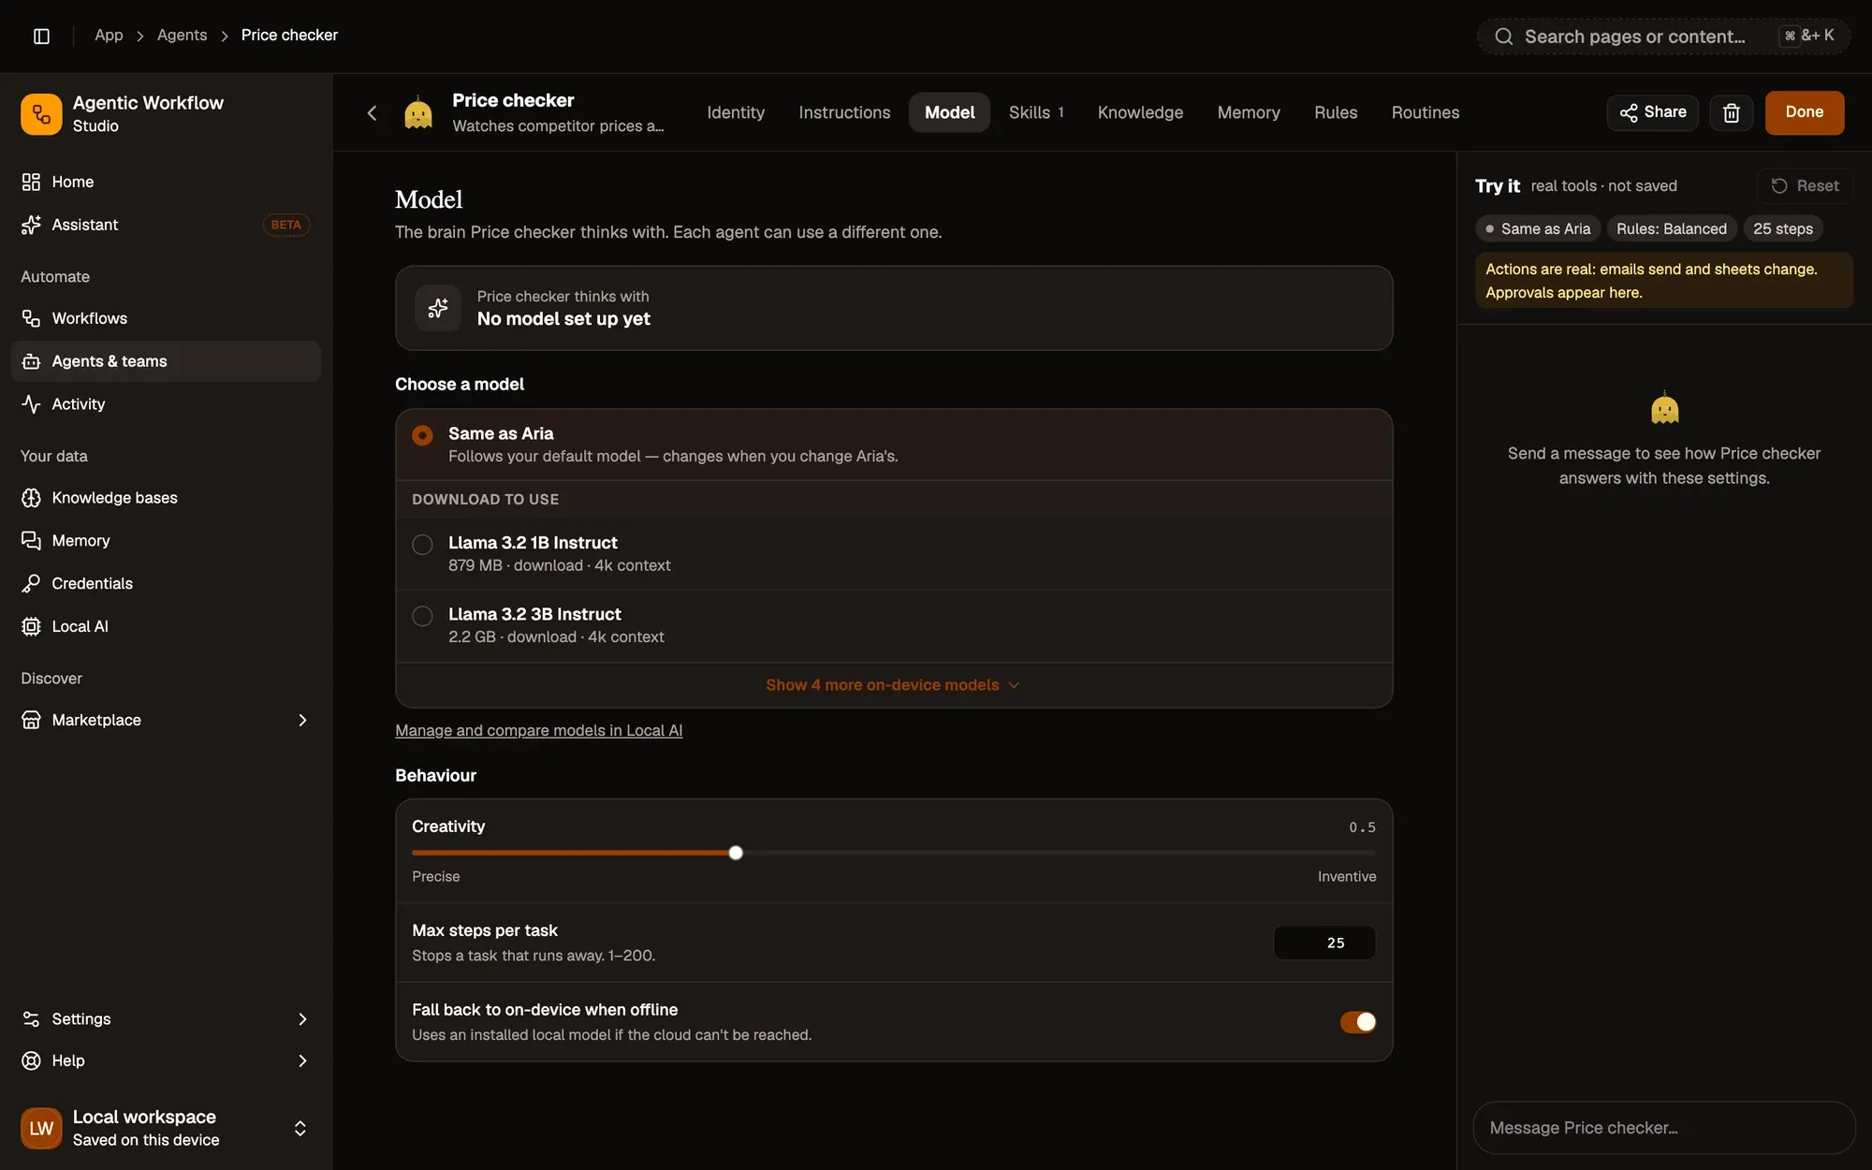Open Knowledge bases brain icon
This screenshot has height=1170, width=1872.
coord(31,498)
